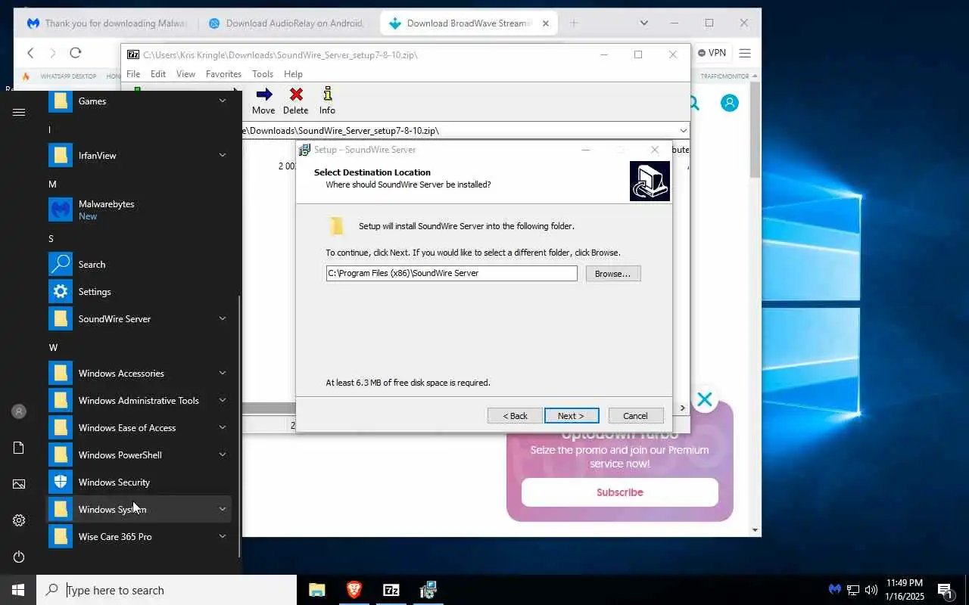Open the Favorites menu in 7-Zip
The height and width of the screenshot is (605, 969).
tap(223, 74)
